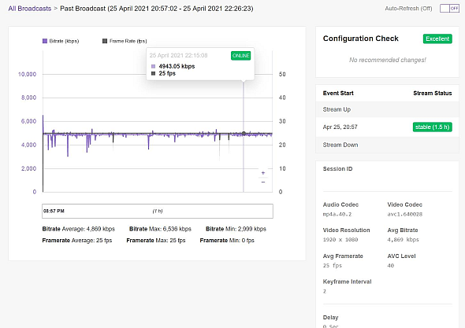Select the Stream Up event row
The image size is (465, 328).
[387, 109]
